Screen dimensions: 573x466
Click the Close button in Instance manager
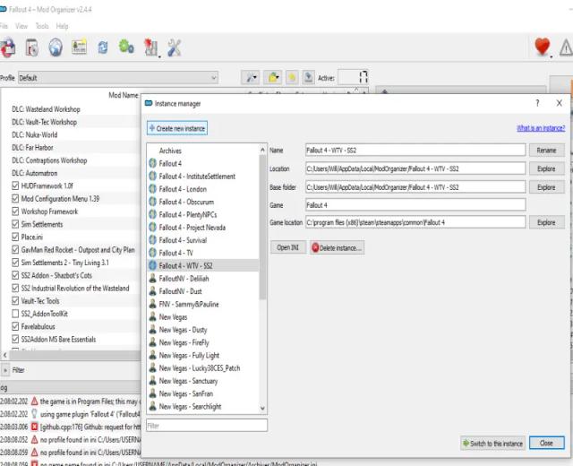tap(547, 444)
